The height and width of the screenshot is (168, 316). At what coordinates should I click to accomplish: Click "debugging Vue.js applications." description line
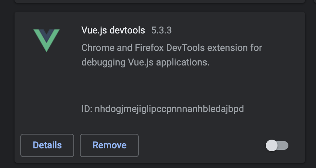pos(146,62)
